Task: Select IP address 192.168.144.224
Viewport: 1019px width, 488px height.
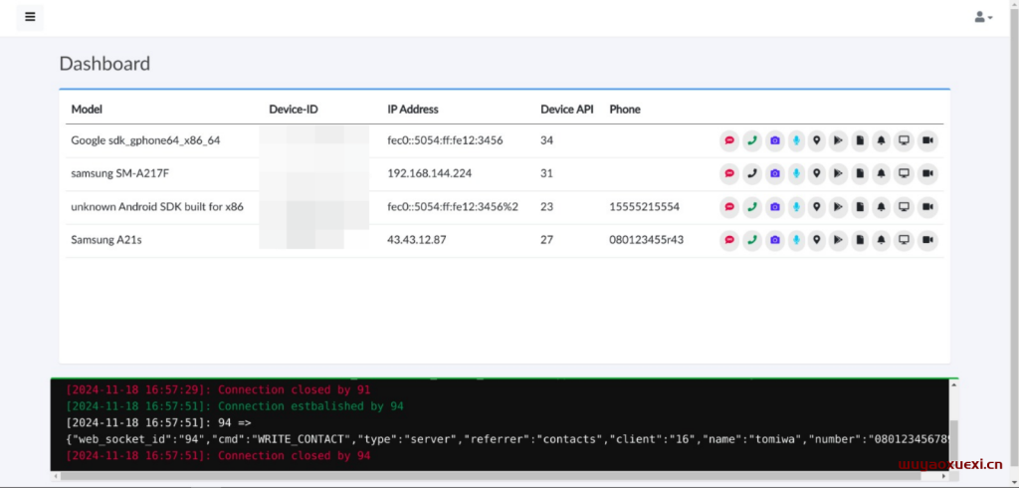Action: [430, 173]
